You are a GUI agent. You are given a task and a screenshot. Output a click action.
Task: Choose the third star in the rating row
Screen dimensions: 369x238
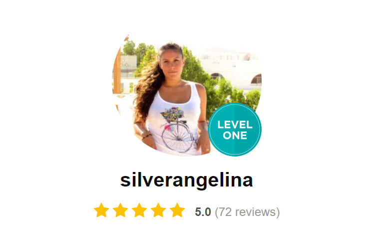pos(139,210)
